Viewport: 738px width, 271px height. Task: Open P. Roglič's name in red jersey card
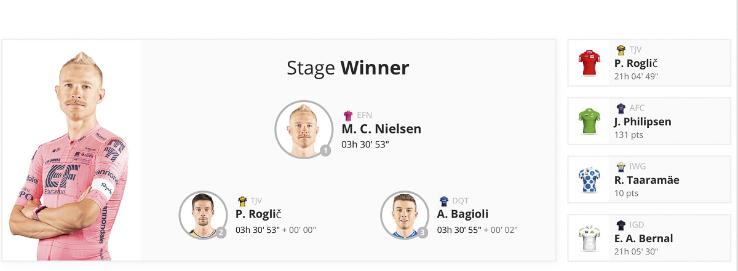pyautogui.click(x=636, y=63)
